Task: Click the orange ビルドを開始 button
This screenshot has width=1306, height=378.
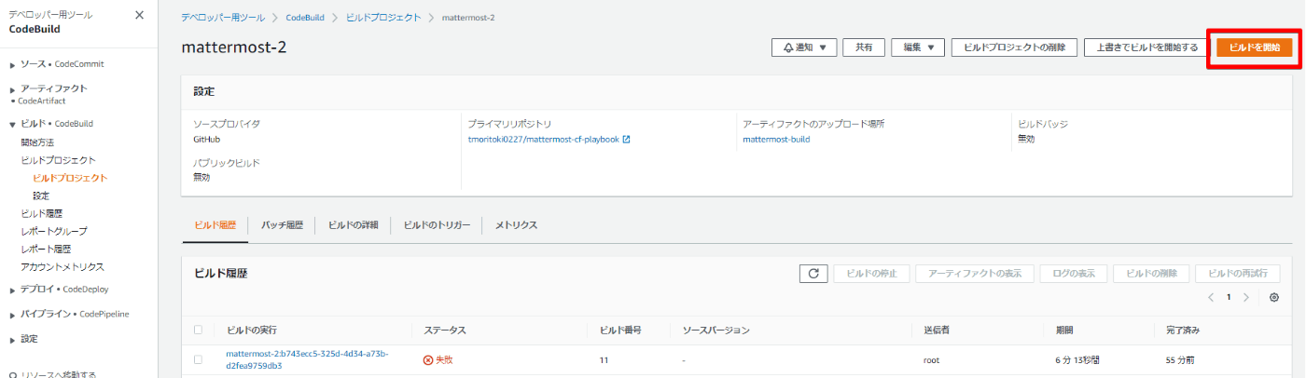Action: [x=1255, y=47]
